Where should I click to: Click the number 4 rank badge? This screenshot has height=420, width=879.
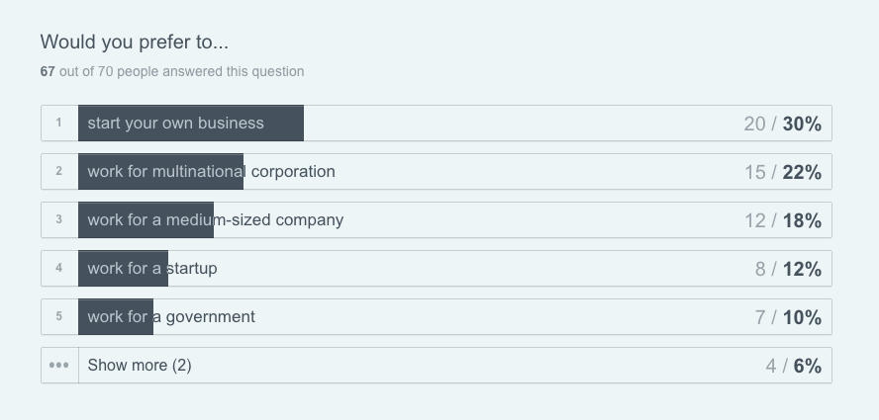click(x=59, y=269)
